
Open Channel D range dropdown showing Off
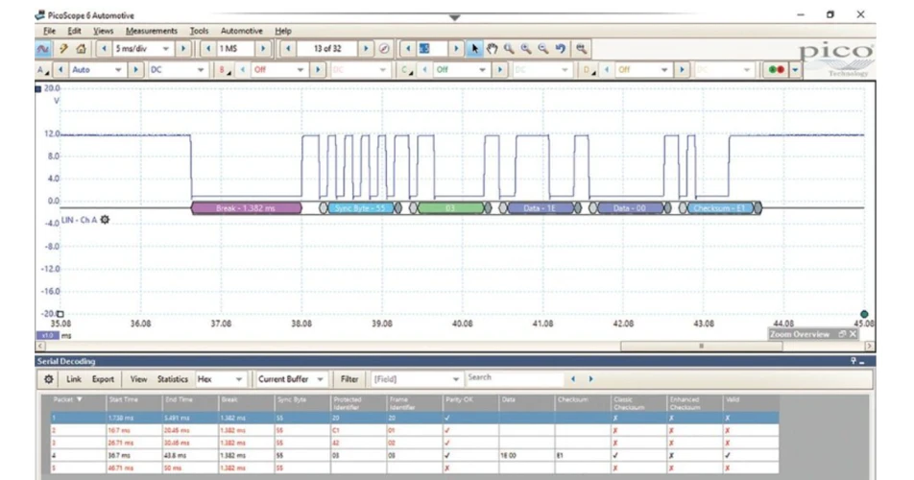(664, 70)
